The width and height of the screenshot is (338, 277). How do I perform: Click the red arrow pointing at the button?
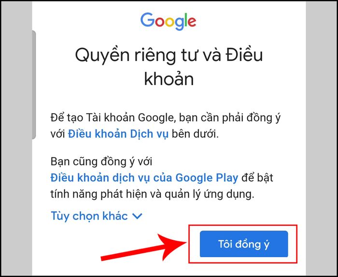pyautogui.click(x=144, y=248)
